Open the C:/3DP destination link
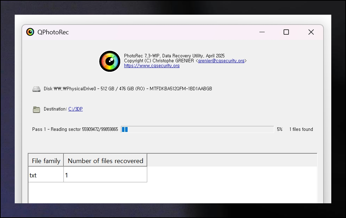This screenshot has height=218, width=346. coord(75,109)
